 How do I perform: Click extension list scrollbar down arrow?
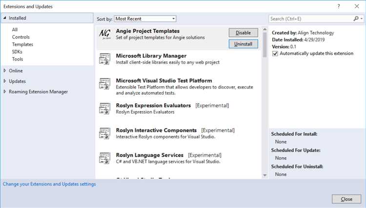264,175
